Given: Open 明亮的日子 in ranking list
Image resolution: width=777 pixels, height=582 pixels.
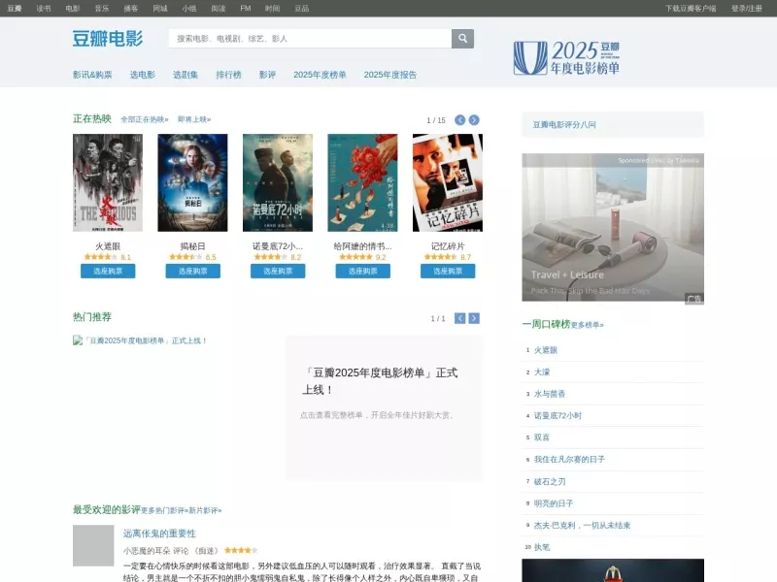Looking at the screenshot, I should (x=554, y=503).
